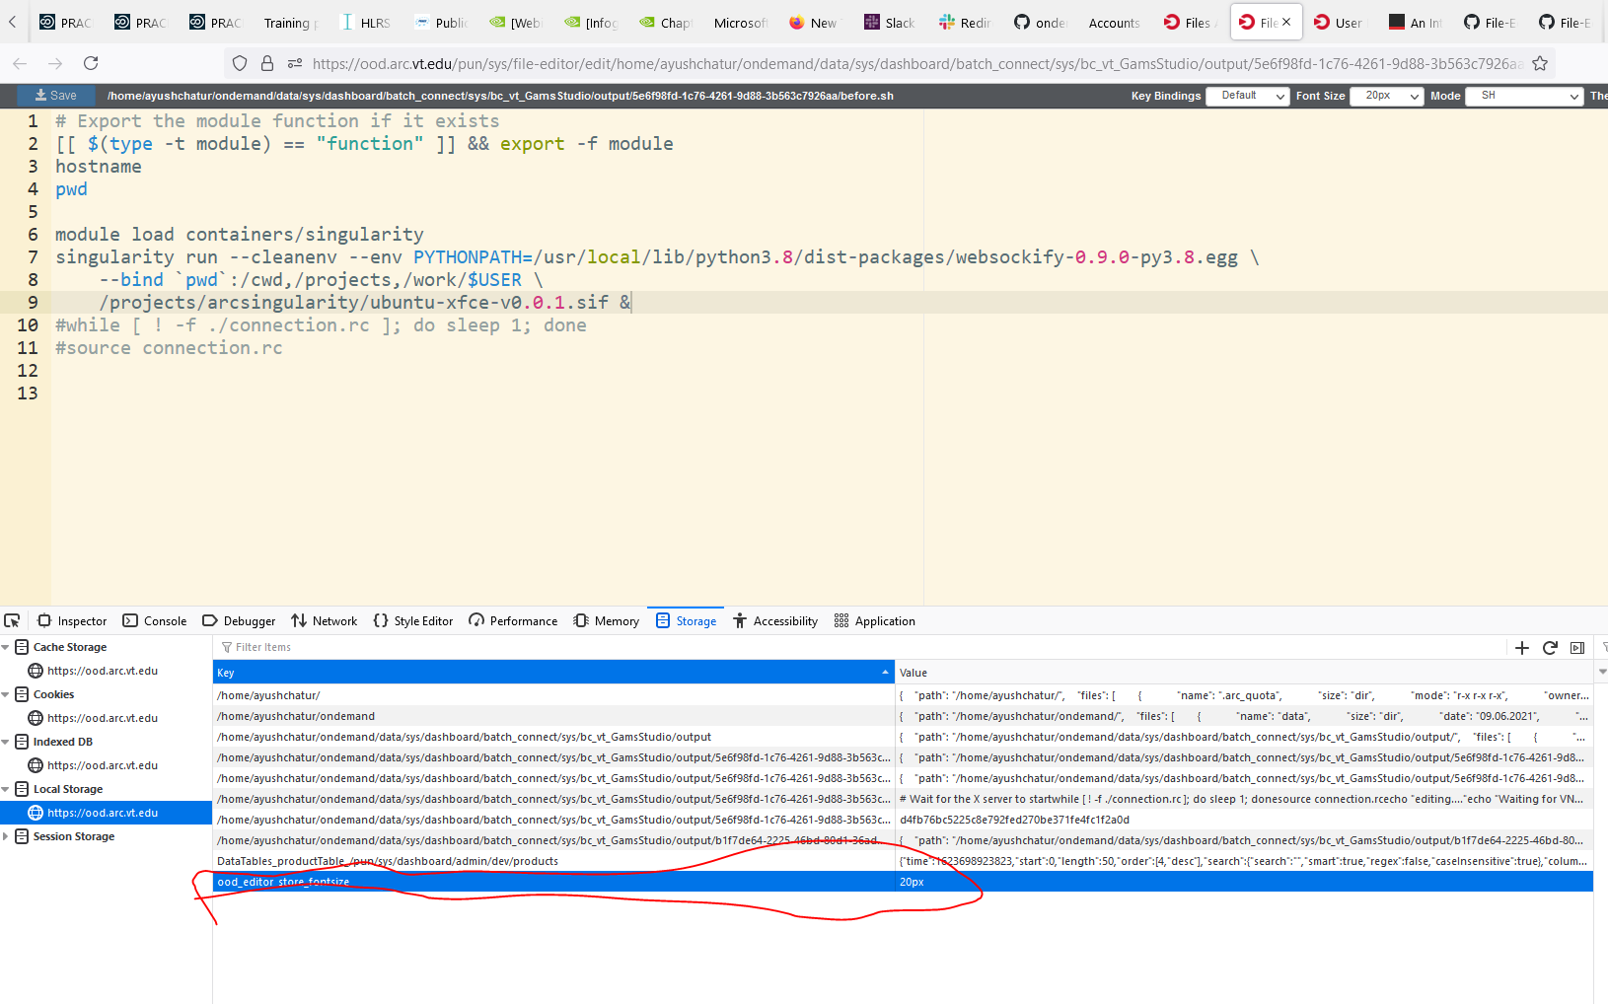Collapse the Indexed DB tree node
1608x1004 pixels.
coord(6,742)
